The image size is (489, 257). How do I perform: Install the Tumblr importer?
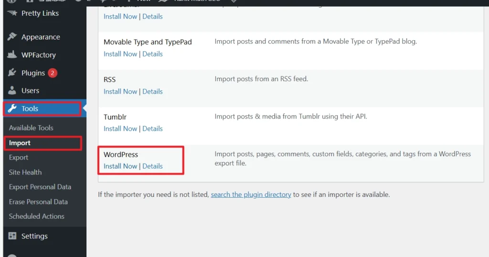coord(120,128)
